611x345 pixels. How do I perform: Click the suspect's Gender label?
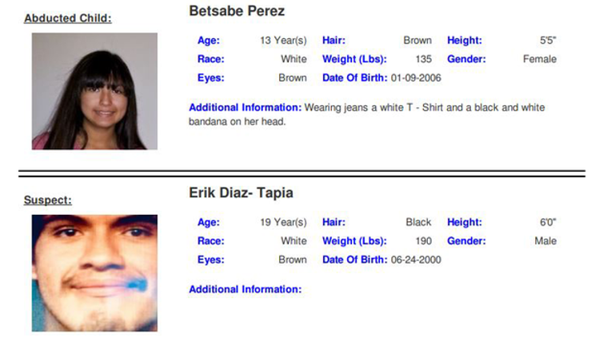[x=466, y=241]
